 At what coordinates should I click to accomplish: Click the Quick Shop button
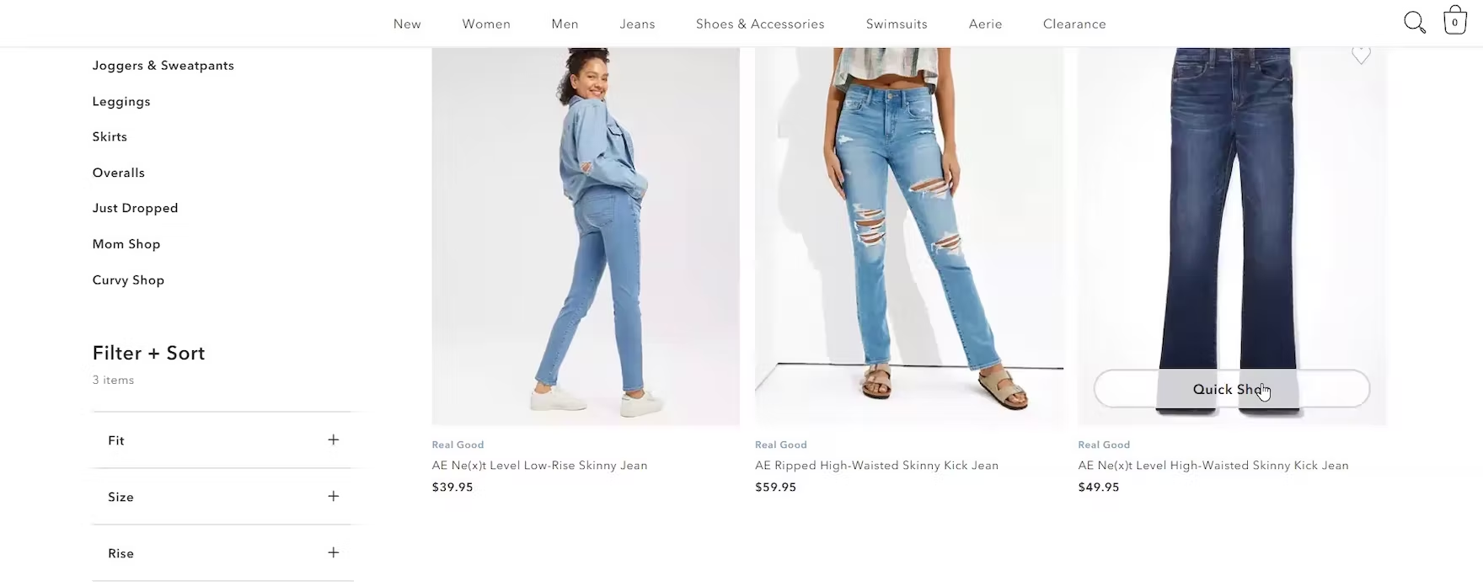(1232, 389)
